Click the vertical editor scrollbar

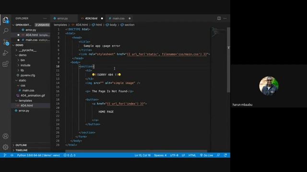click(x=228, y=59)
